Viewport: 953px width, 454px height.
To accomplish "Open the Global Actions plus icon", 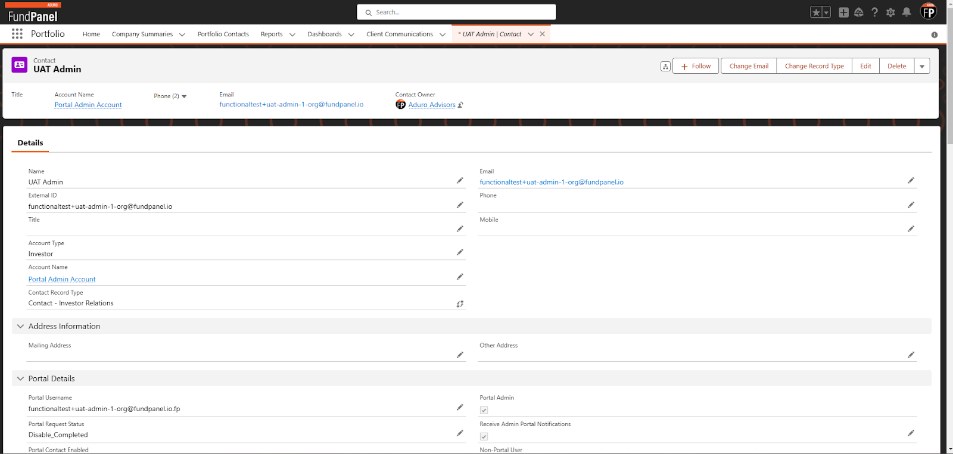I will (843, 12).
